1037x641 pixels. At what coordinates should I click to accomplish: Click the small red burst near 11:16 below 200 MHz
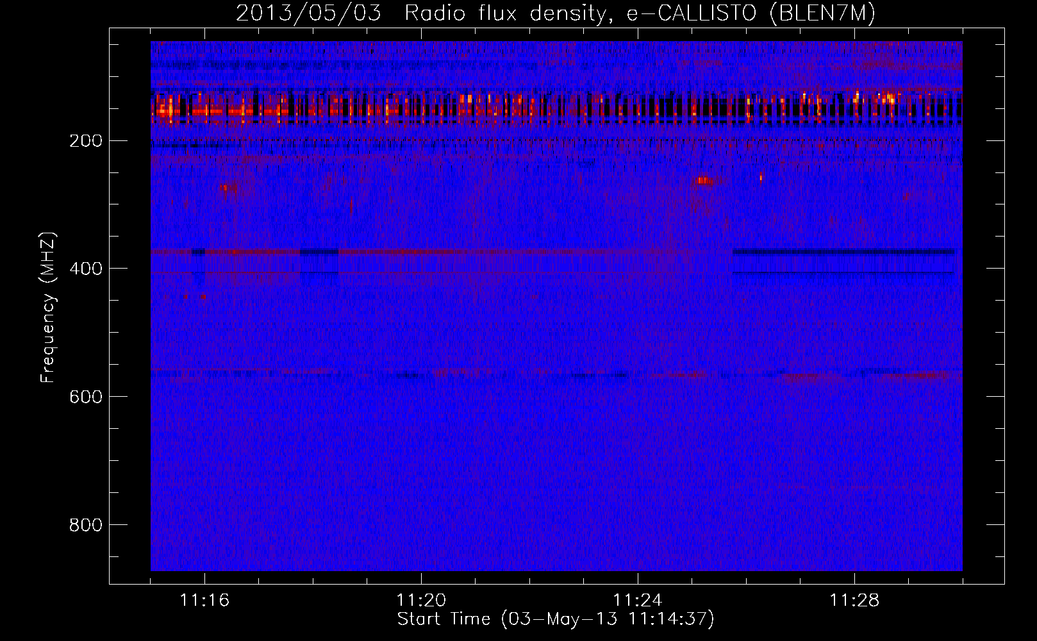point(228,188)
